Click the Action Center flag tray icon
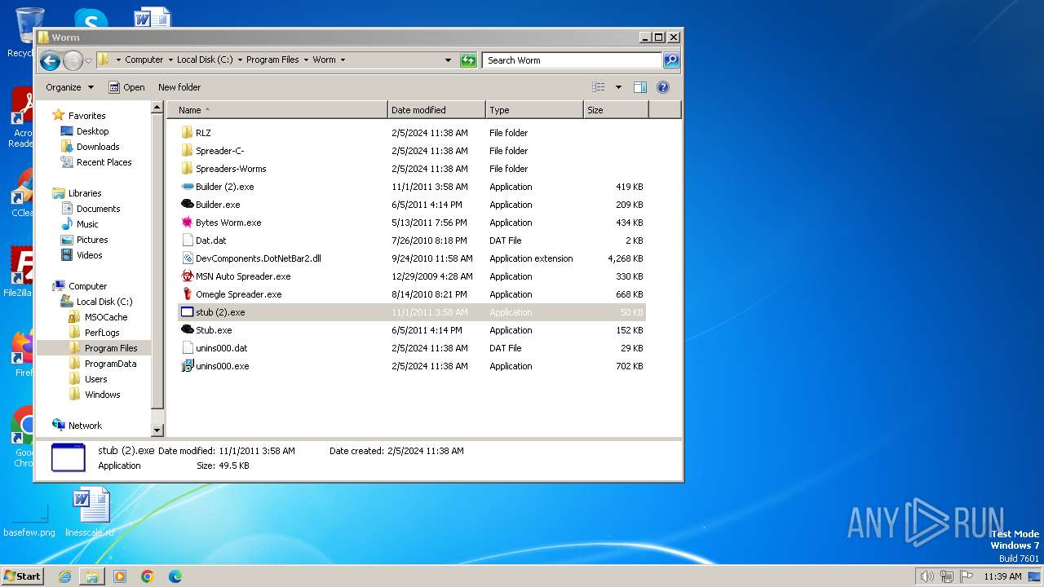 pyautogui.click(x=966, y=576)
